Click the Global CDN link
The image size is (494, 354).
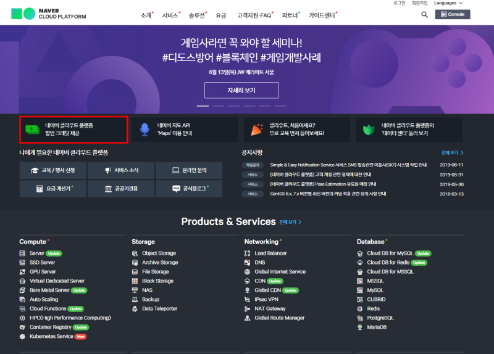268,290
